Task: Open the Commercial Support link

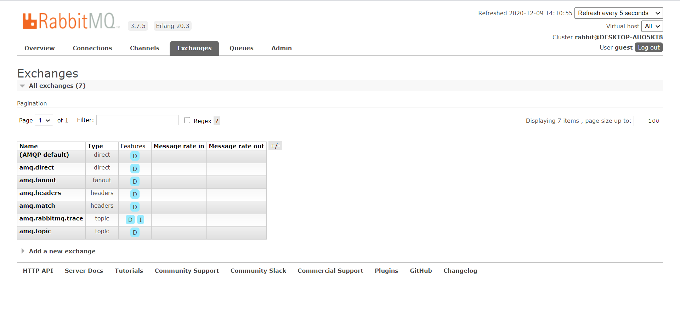Action: click(330, 271)
